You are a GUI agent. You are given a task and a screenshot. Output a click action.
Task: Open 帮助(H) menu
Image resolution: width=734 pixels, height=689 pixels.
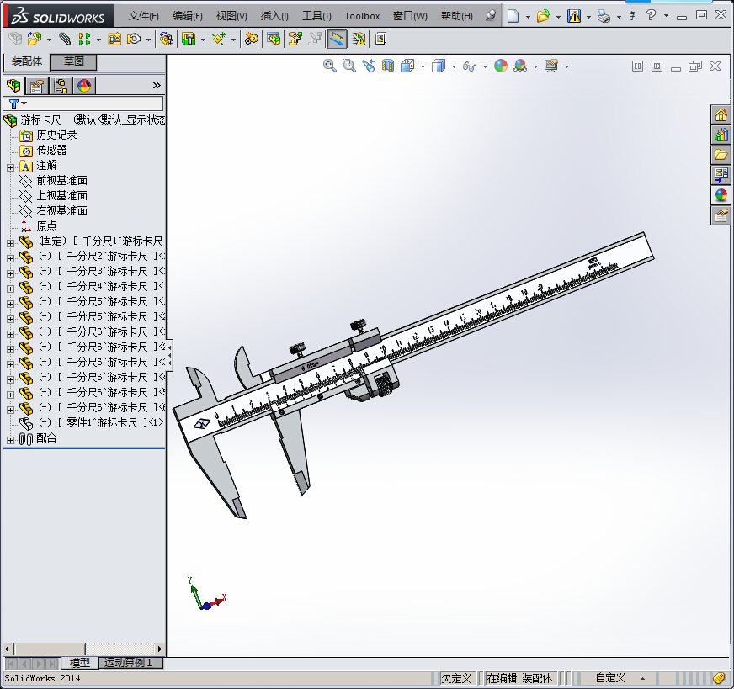[457, 16]
